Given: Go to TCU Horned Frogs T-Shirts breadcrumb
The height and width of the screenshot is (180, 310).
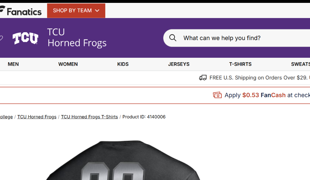Looking at the screenshot, I should click(x=89, y=117).
